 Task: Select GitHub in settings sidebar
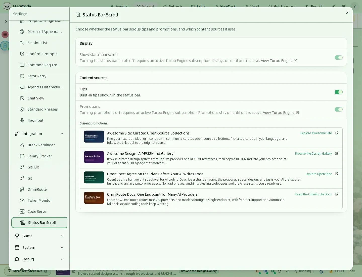39,167
